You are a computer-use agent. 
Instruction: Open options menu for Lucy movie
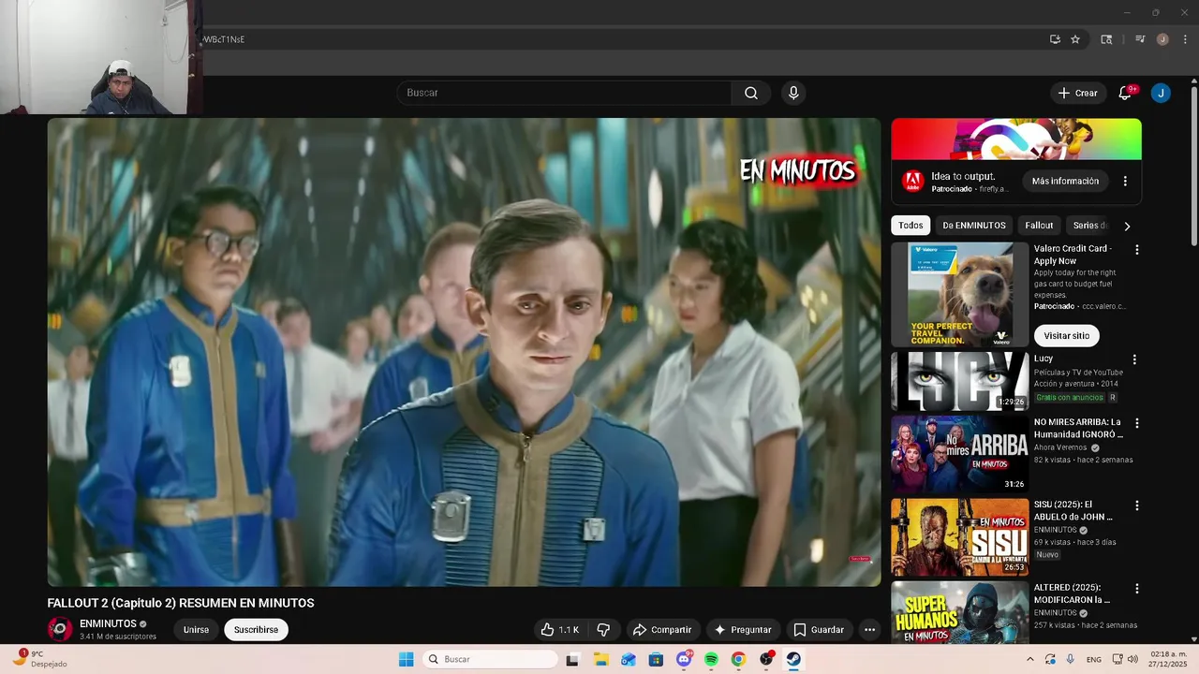click(x=1134, y=359)
